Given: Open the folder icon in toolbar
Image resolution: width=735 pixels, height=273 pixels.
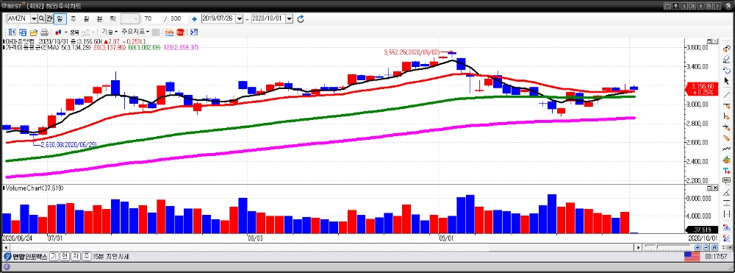Looking at the screenshot, I should (33, 32).
